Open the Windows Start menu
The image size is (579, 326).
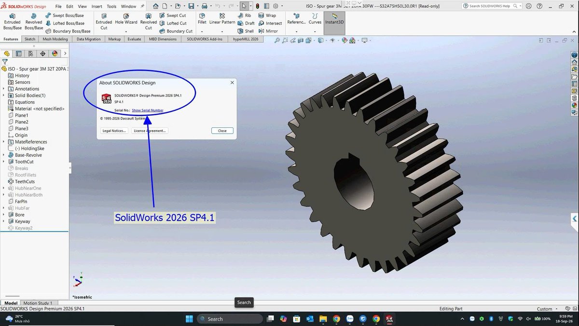click(189, 319)
